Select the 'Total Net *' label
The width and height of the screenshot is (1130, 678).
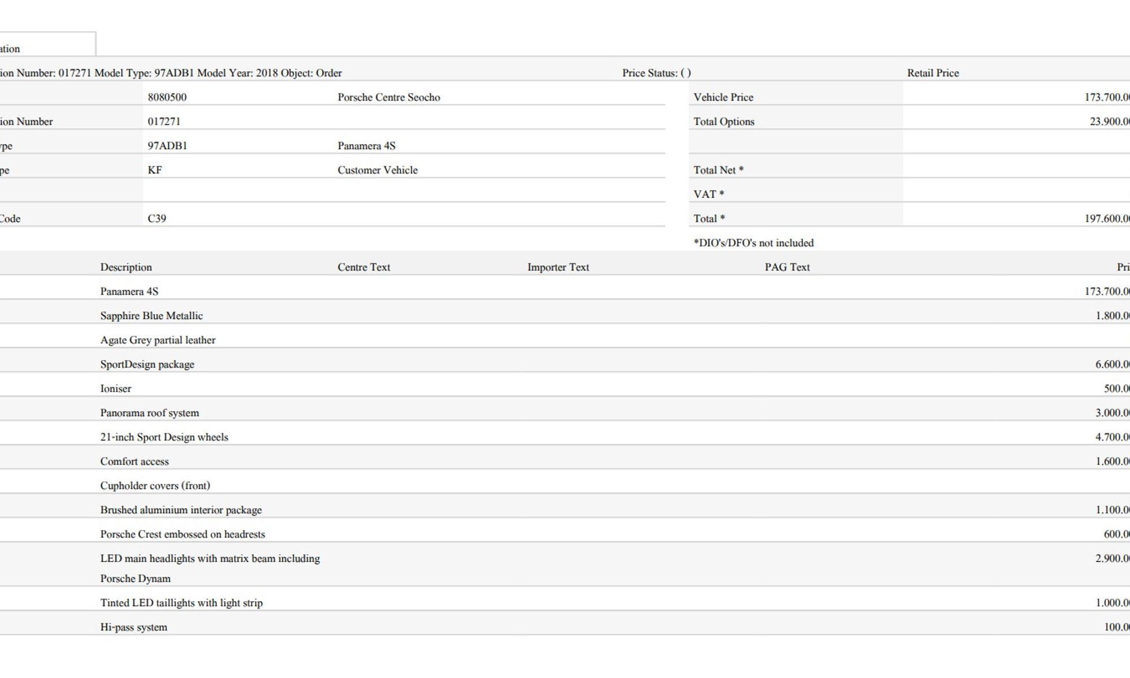(718, 170)
